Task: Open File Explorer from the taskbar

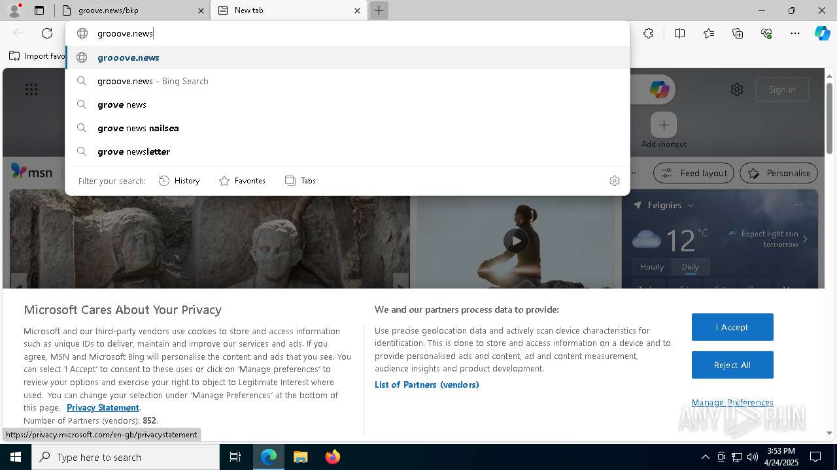Action: [x=300, y=457]
